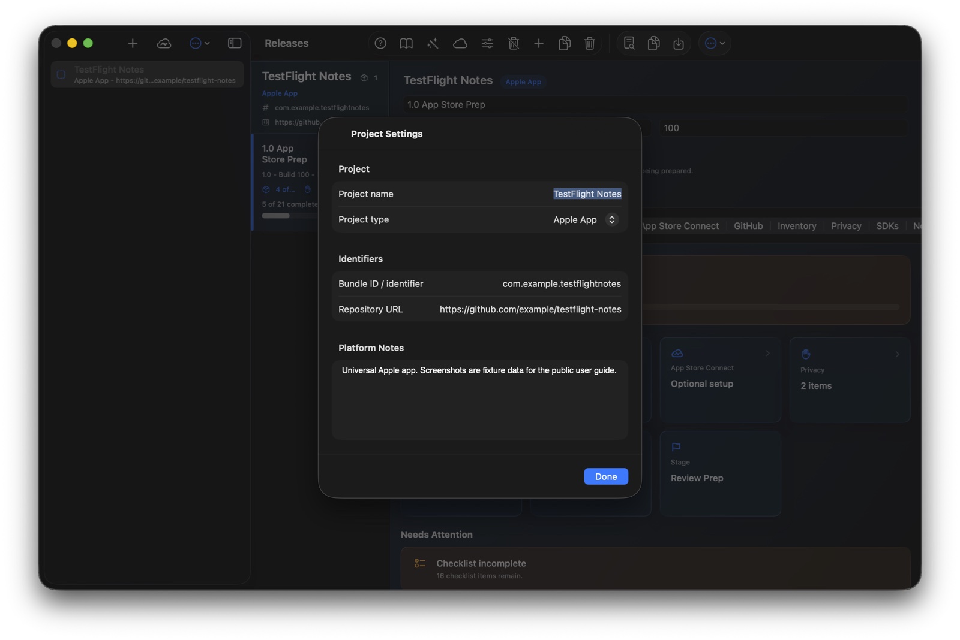
Task: Click into the Platform Notes text area
Action: 479,400
